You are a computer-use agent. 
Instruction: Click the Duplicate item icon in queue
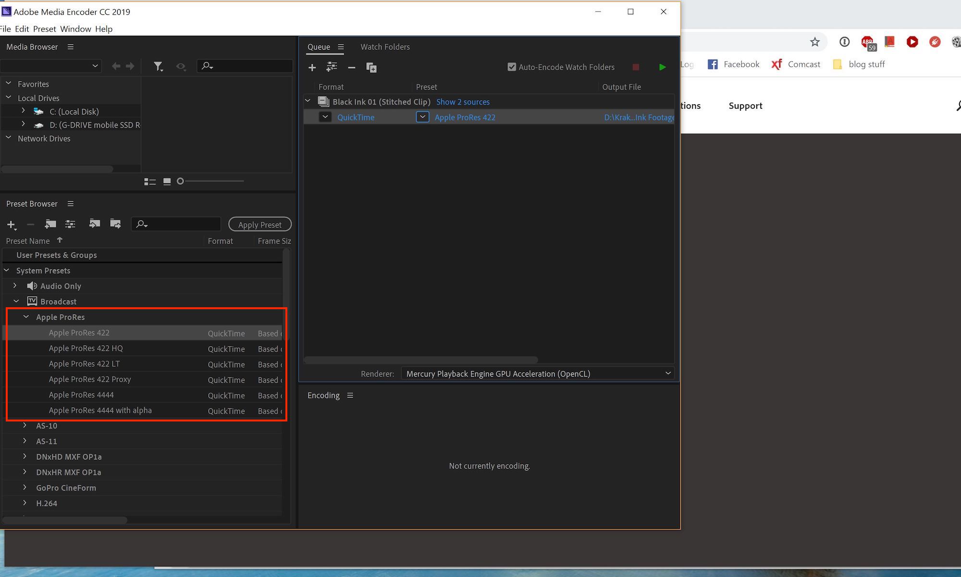pos(371,67)
